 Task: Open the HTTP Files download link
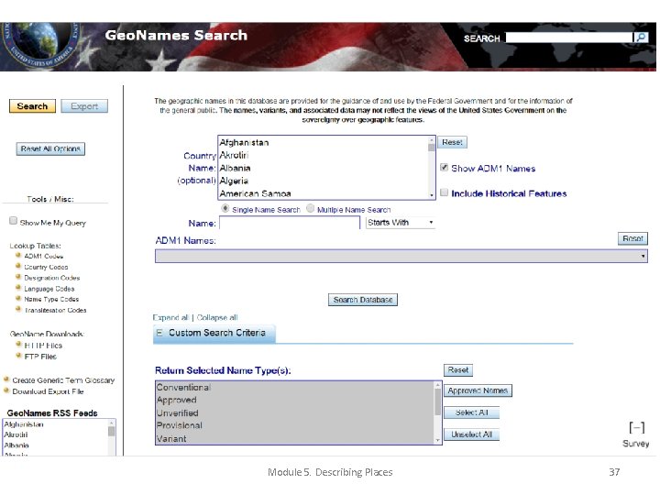[43, 346]
